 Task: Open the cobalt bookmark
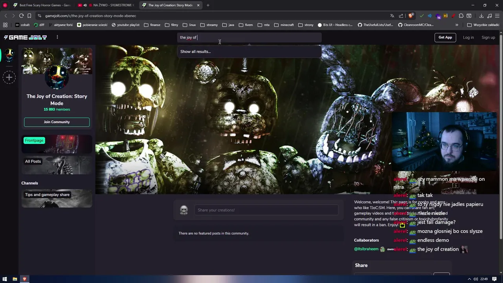click(x=22, y=25)
